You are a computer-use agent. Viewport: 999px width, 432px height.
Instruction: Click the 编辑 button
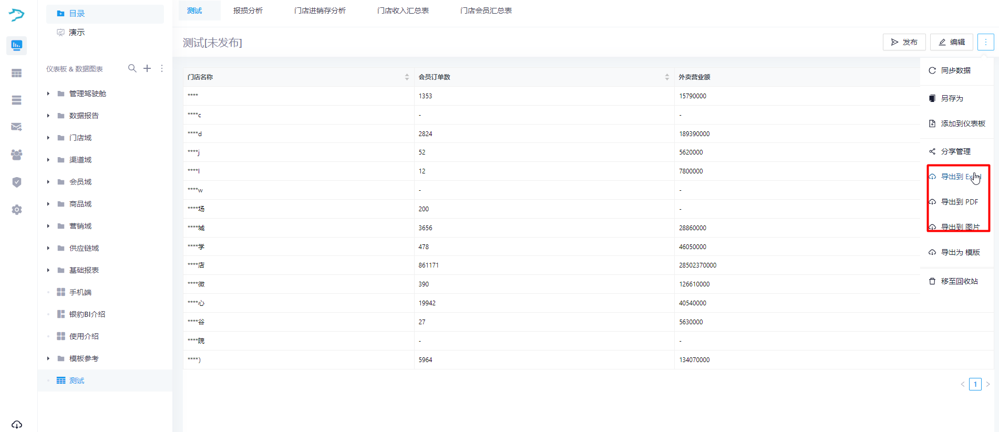coord(951,42)
